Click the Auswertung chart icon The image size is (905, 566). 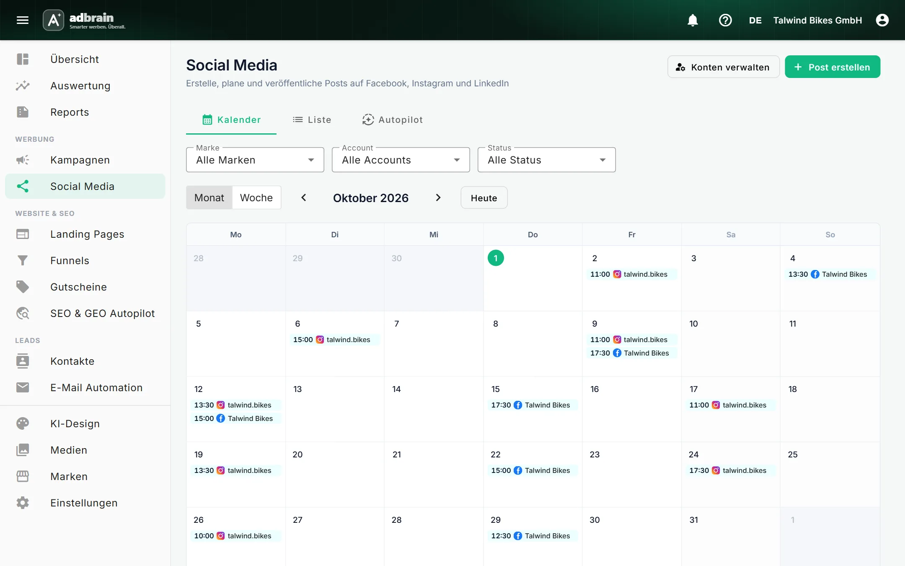(23, 86)
